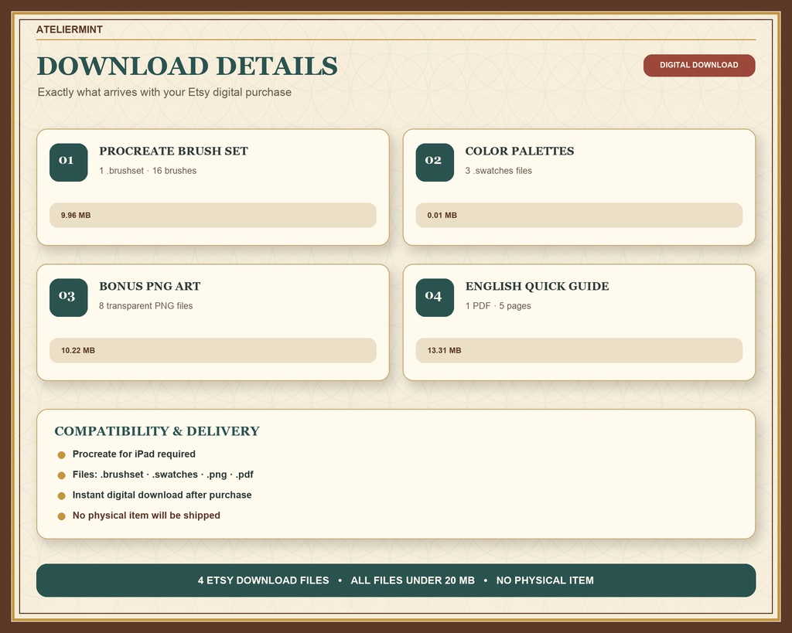The width and height of the screenshot is (792, 633).
Task: Select the Color Palettes title
Action: pos(520,151)
